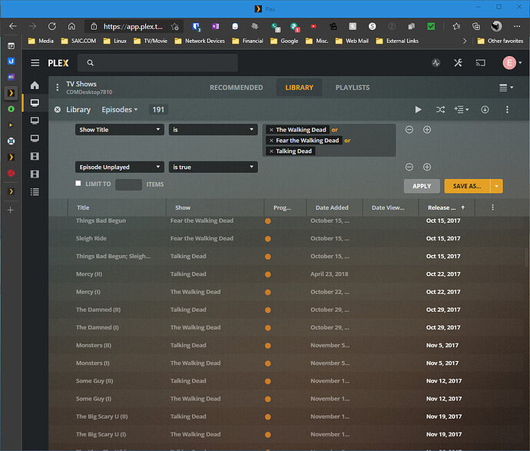The width and height of the screenshot is (530, 451).
Task: Open the TV/Movie bookmarks folder
Action: click(151, 41)
